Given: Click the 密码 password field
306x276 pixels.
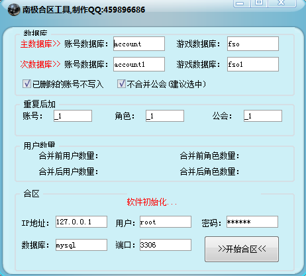Looking at the screenshot, I should coord(252,222).
